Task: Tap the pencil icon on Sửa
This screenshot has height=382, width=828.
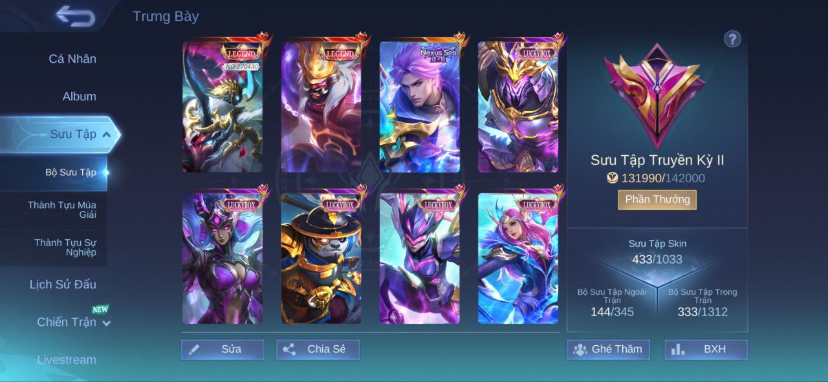Action: 194,350
